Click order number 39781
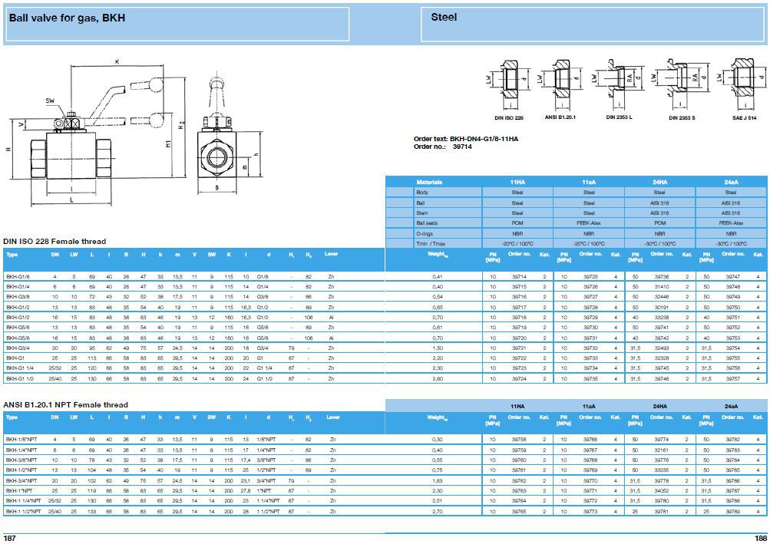770x544 pixels. [x=662, y=512]
